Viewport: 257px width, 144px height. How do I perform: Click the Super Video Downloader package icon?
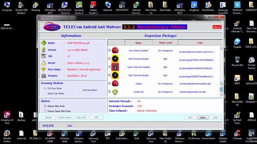115,67
